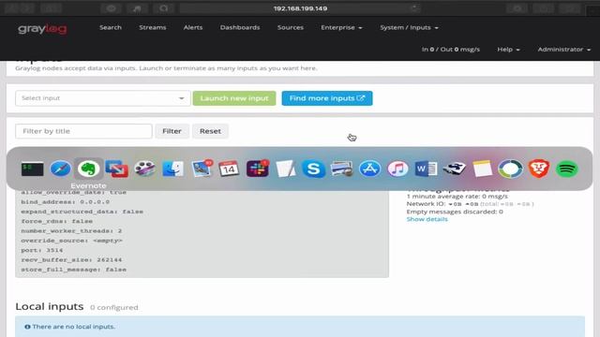Open the Show details link

427,219
